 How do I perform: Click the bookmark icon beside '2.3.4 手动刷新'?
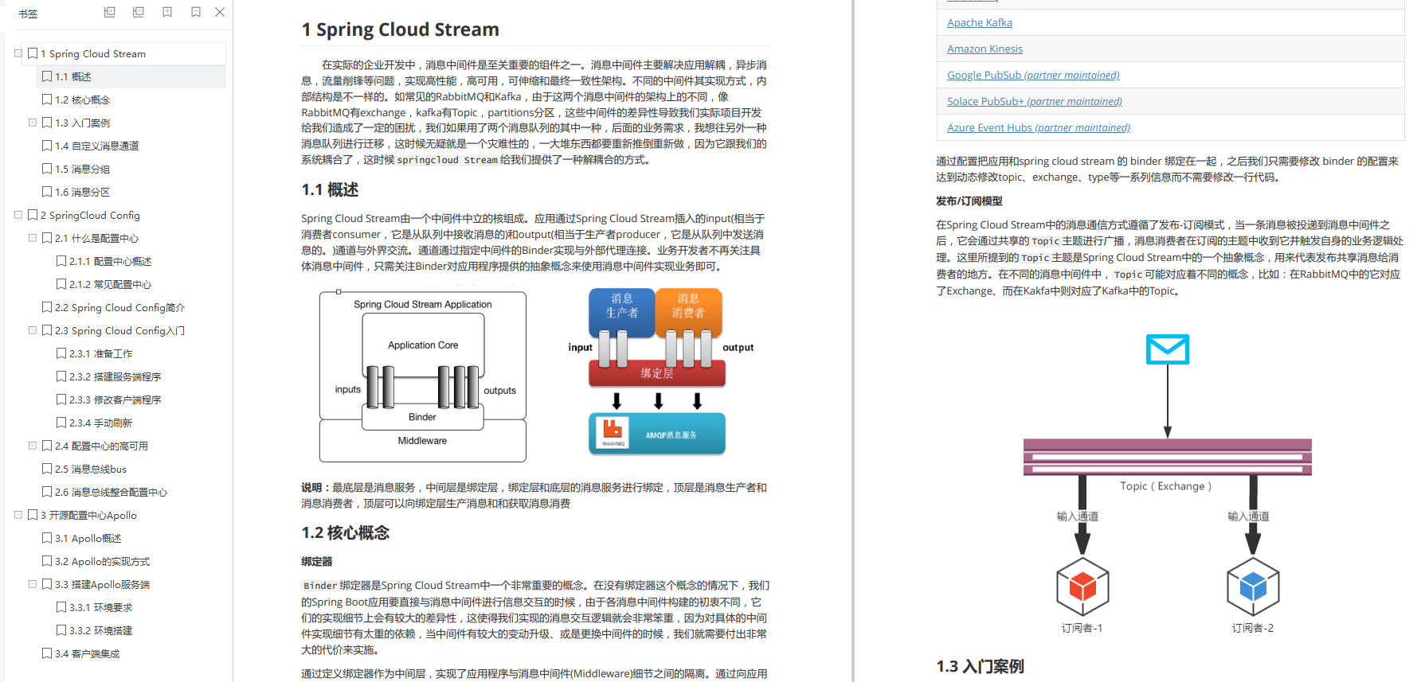tap(61, 423)
